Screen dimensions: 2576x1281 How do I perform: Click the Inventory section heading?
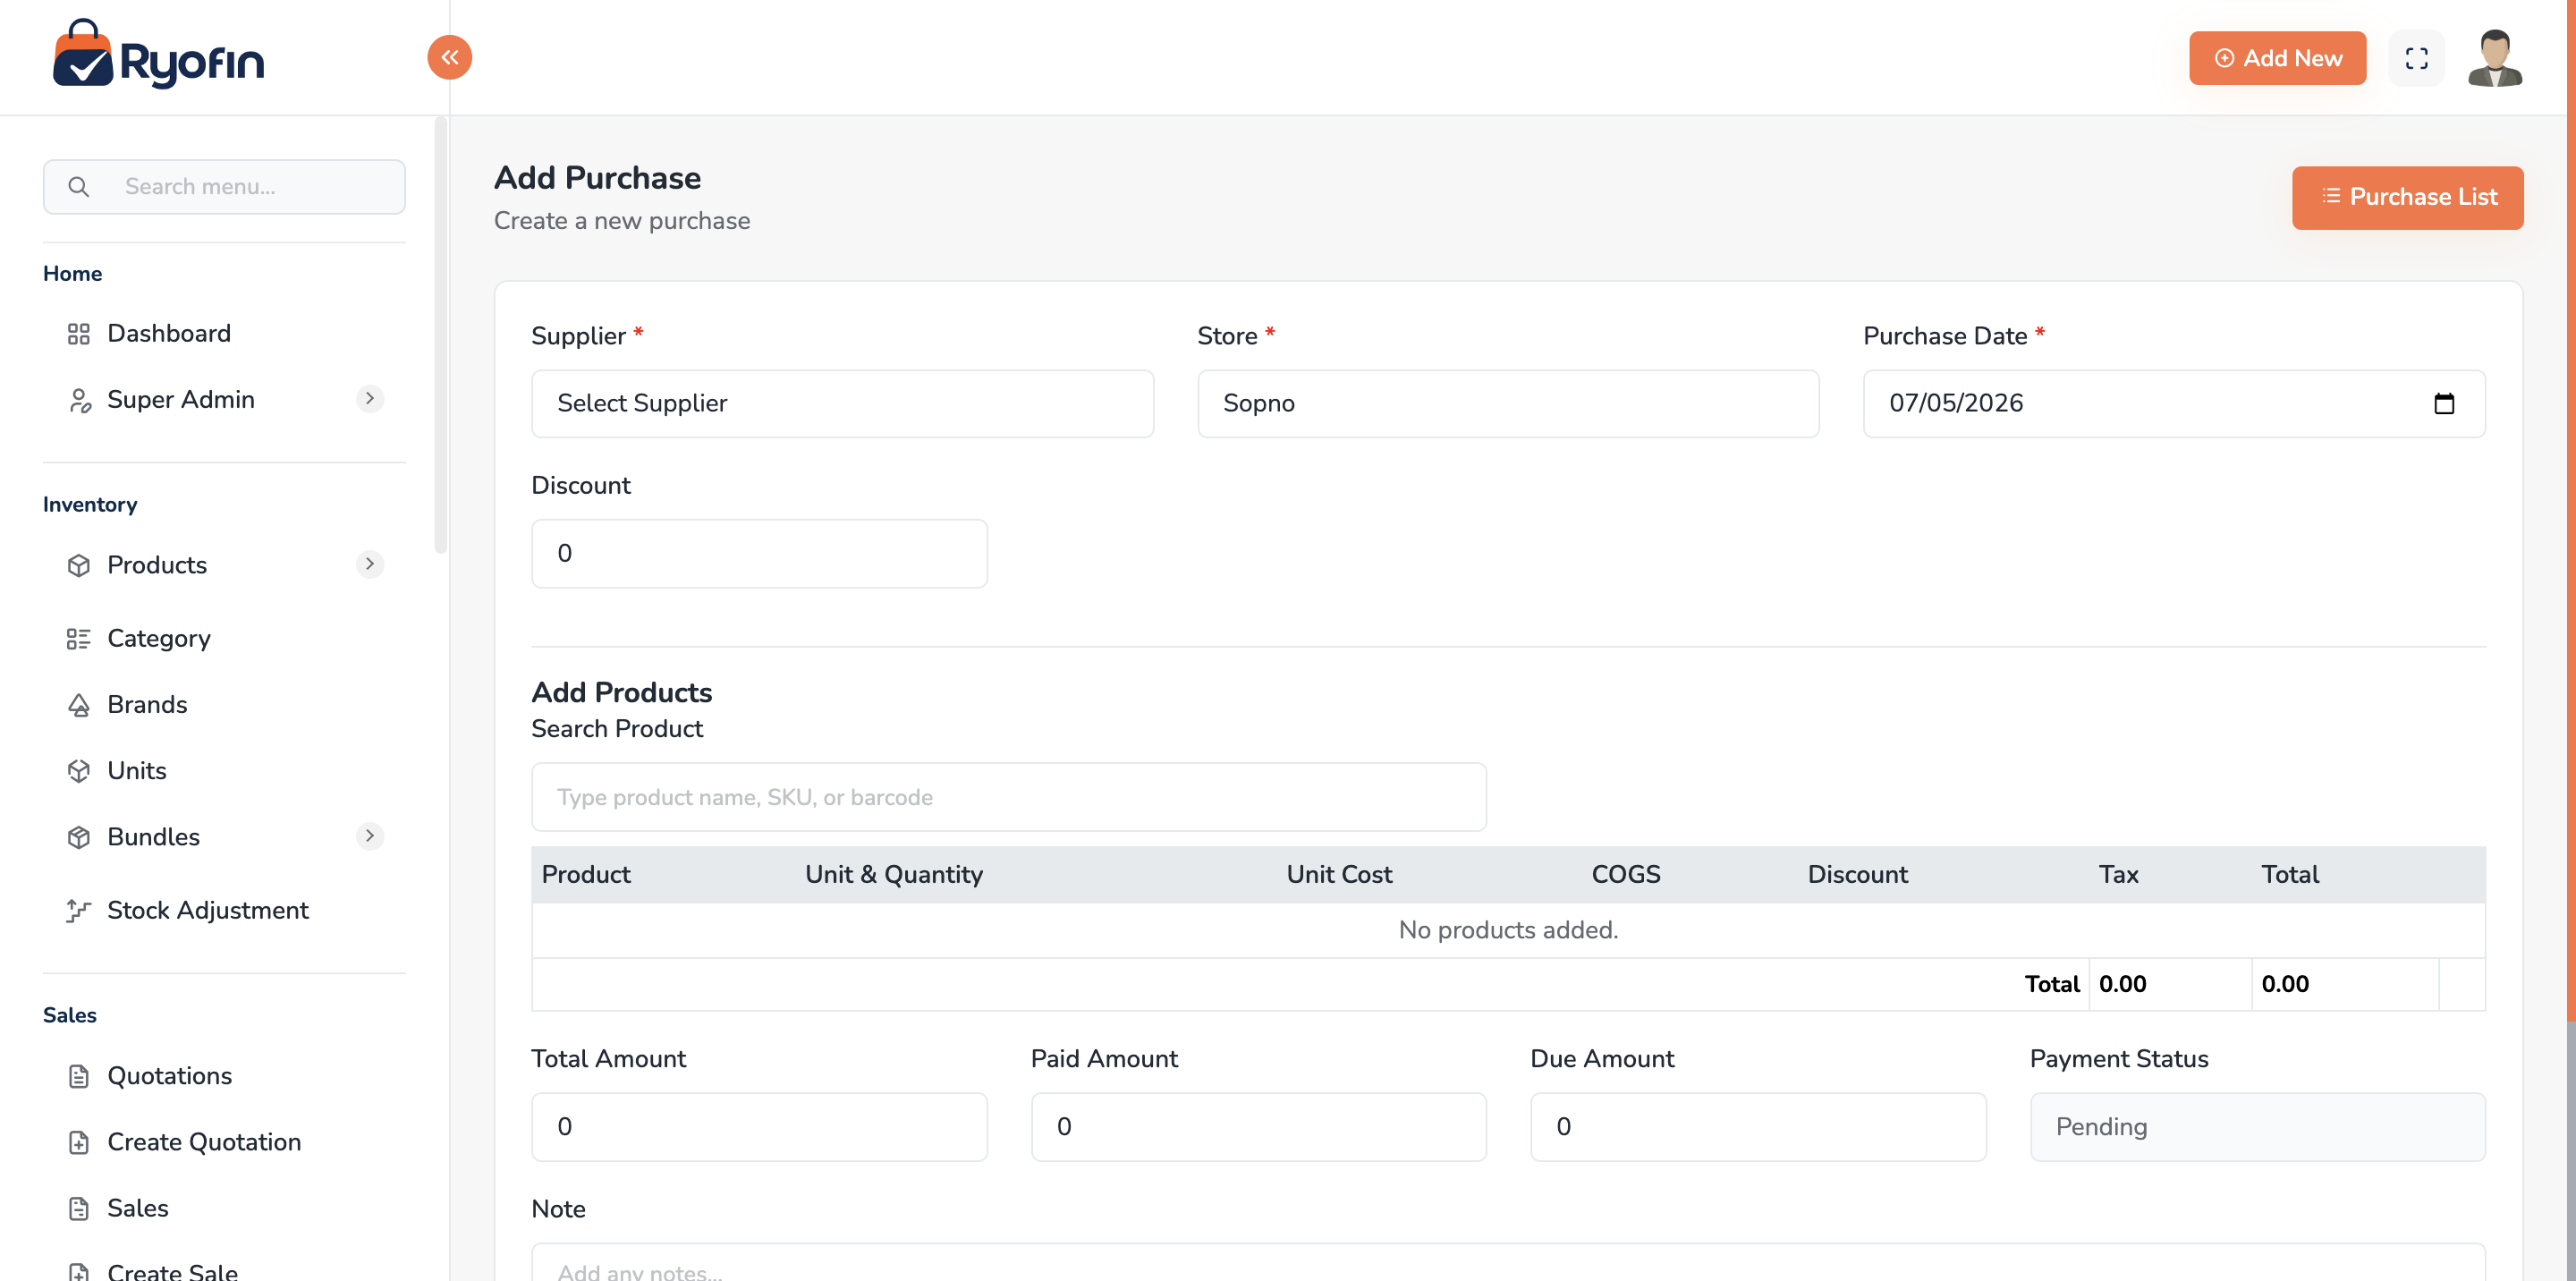[90, 505]
